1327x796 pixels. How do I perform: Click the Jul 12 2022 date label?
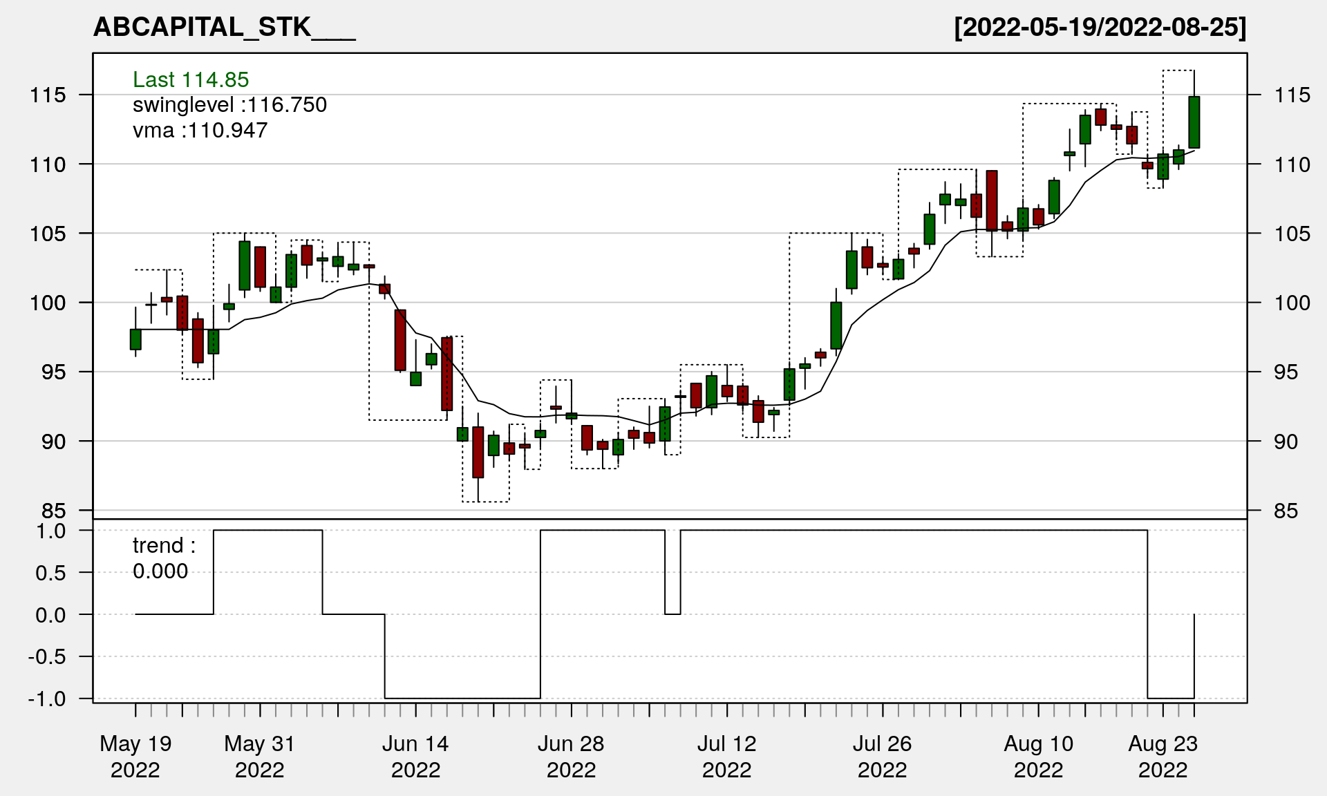(x=726, y=756)
